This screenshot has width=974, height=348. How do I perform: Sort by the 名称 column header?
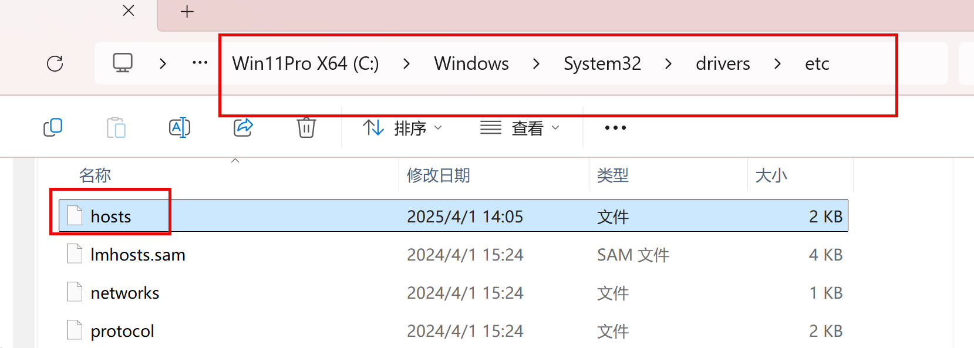tap(95, 175)
